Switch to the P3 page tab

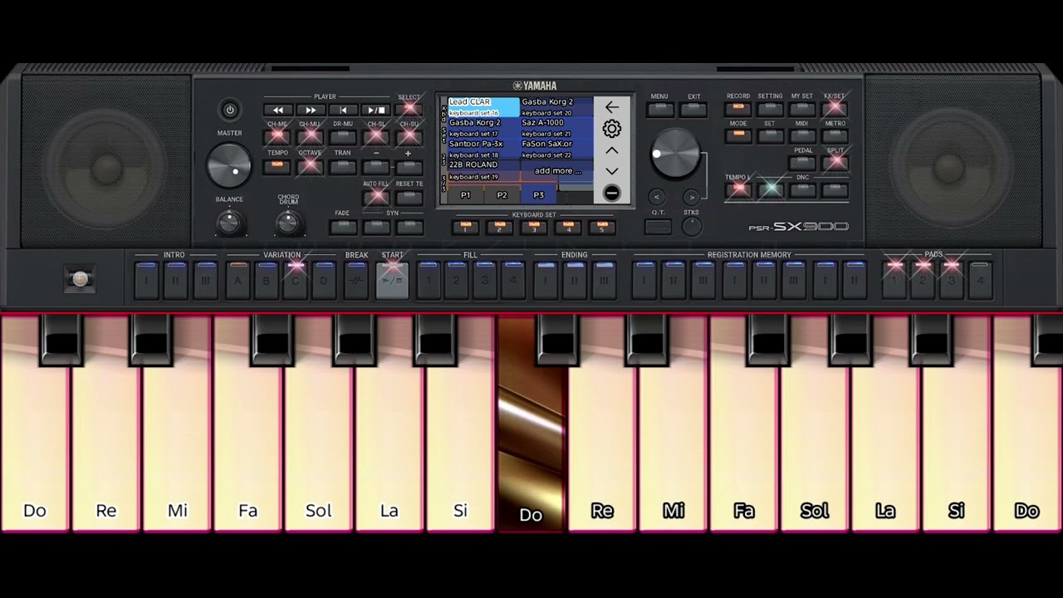538,195
